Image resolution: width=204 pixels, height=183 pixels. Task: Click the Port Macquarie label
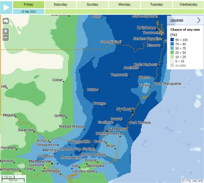168,84
